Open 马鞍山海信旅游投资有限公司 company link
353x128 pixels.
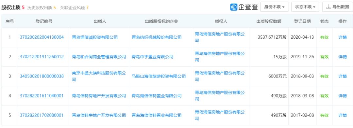159,77
